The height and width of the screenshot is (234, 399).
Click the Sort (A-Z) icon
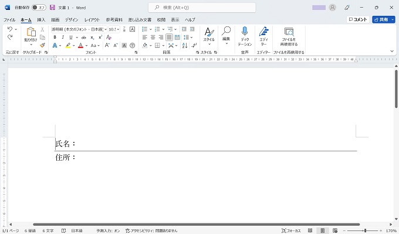pyautogui.click(x=185, y=46)
